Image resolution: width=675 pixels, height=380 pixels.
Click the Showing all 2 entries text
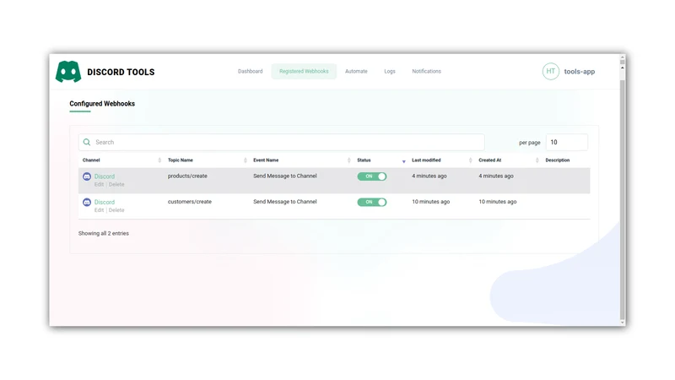point(103,234)
